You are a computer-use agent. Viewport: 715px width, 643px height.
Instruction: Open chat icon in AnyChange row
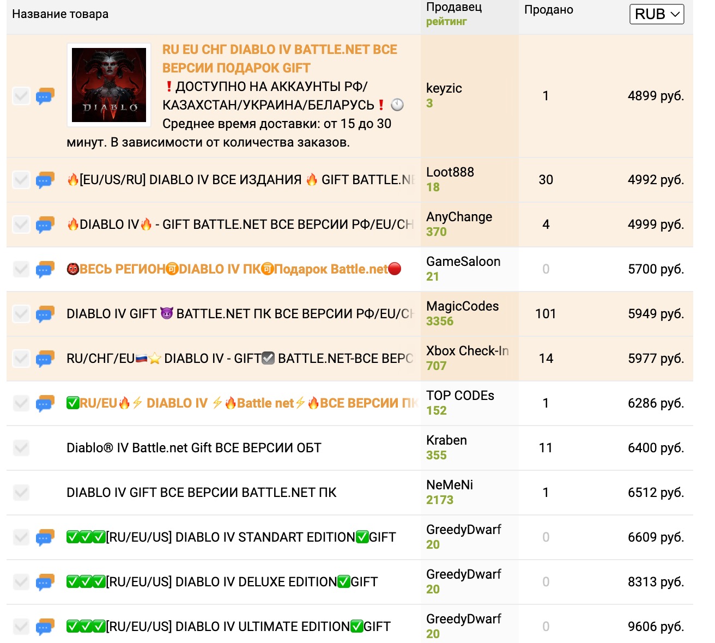tap(45, 225)
